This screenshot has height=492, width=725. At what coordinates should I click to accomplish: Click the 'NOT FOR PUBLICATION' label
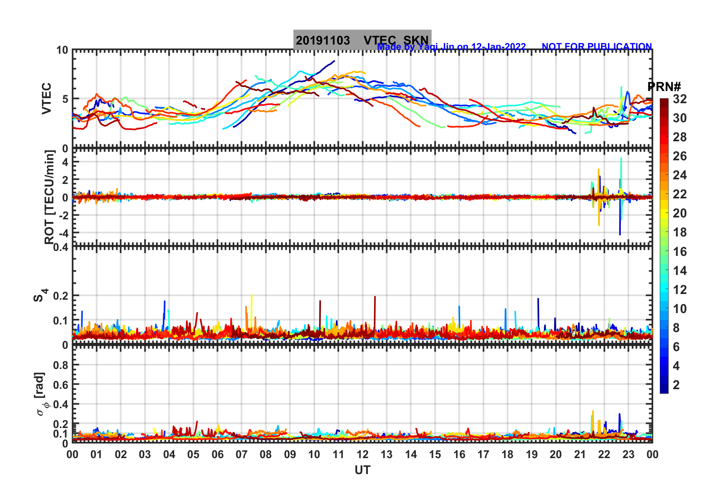pos(597,46)
